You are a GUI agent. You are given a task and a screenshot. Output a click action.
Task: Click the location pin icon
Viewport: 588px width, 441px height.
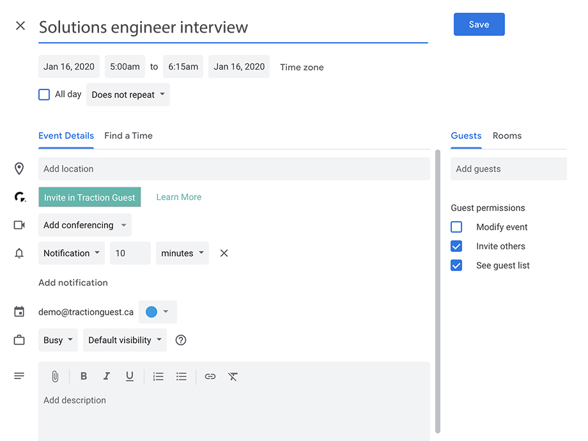19,169
